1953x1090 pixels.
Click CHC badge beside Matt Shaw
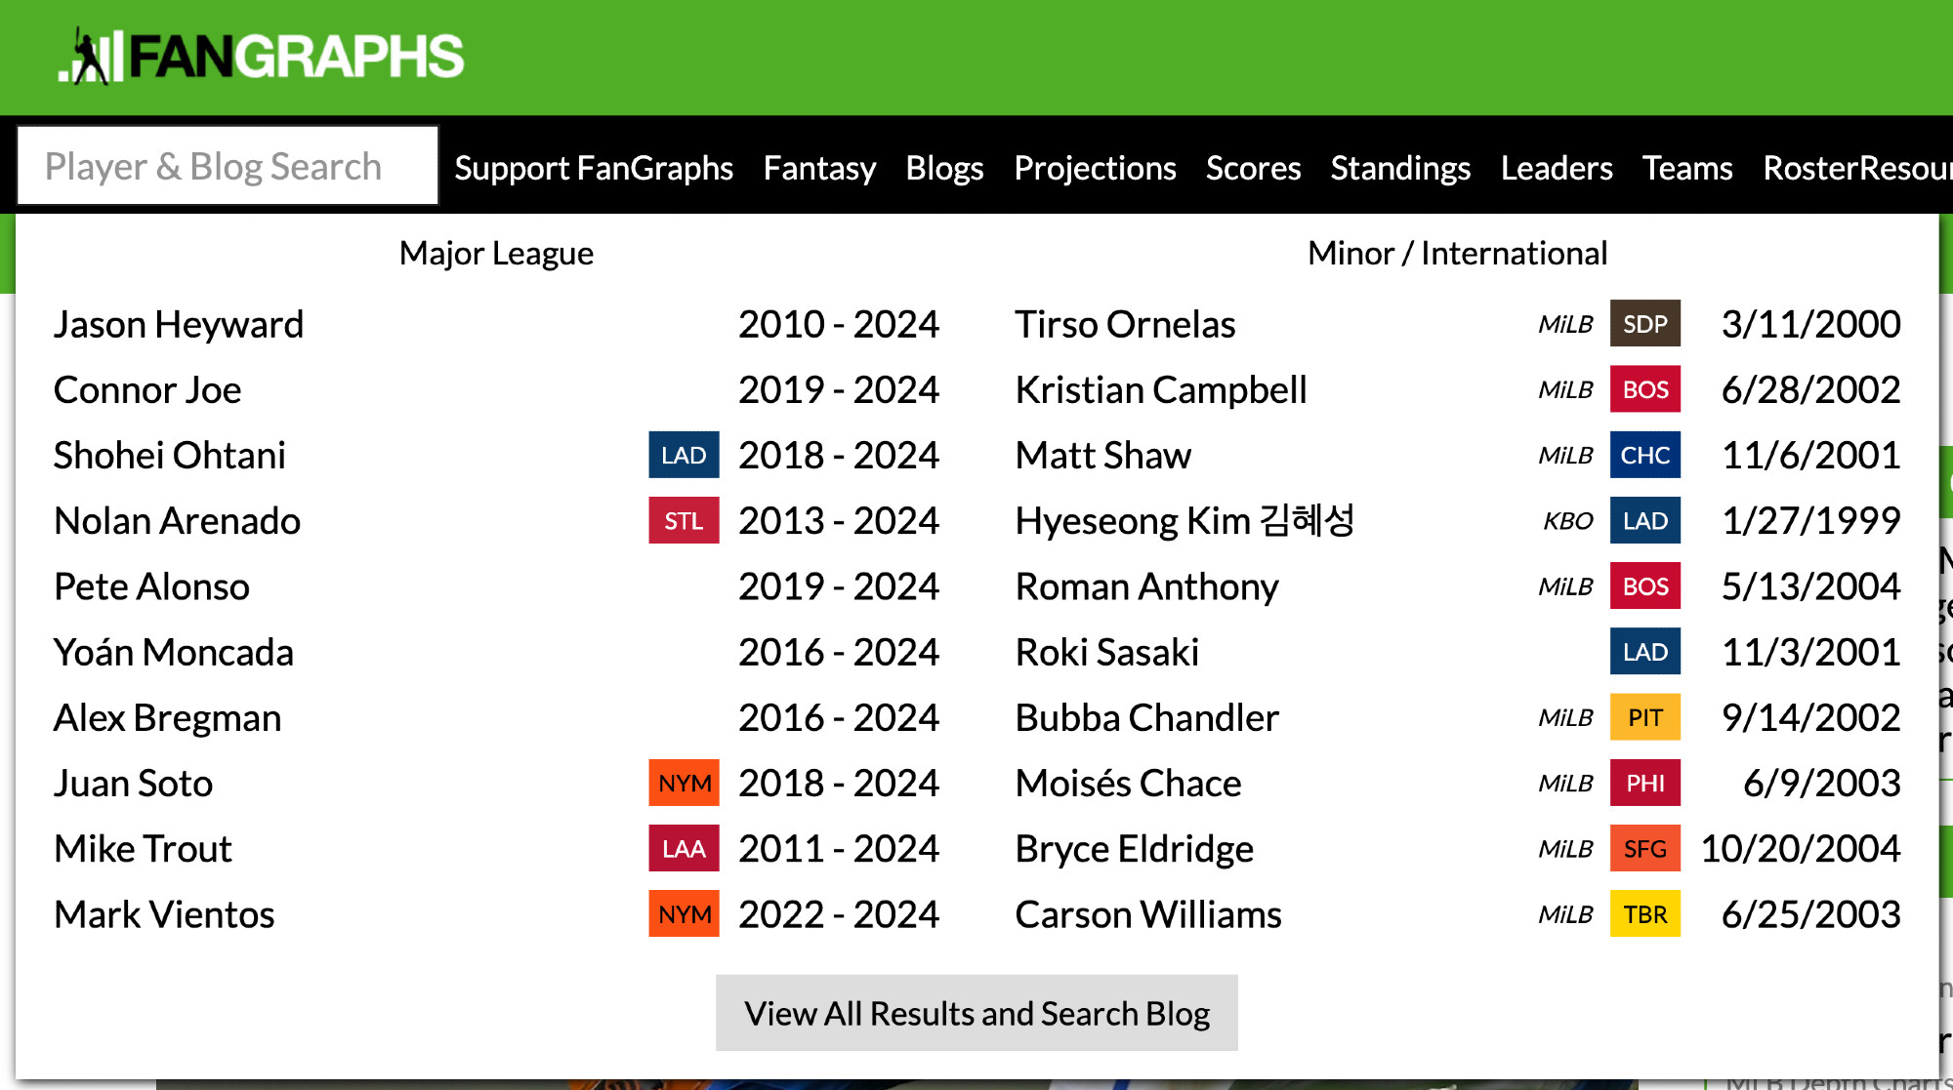point(1645,455)
